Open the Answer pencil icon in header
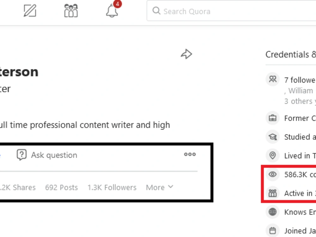The width and height of the screenshot is (316, 237). pos(30,11)
